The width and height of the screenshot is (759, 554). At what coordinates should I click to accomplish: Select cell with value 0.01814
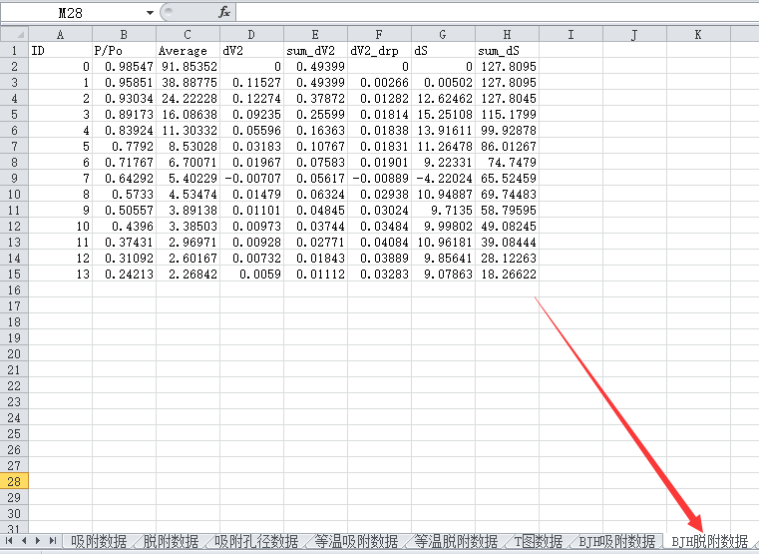[379, 114]
